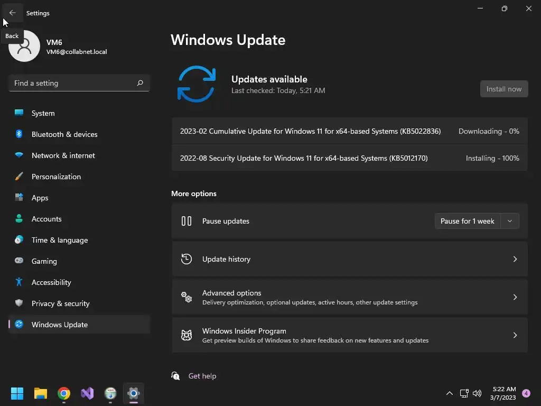Screen dimensions: 541x406
Task: Open Windows Insider Program chevron
Action: tap(515, 335)
